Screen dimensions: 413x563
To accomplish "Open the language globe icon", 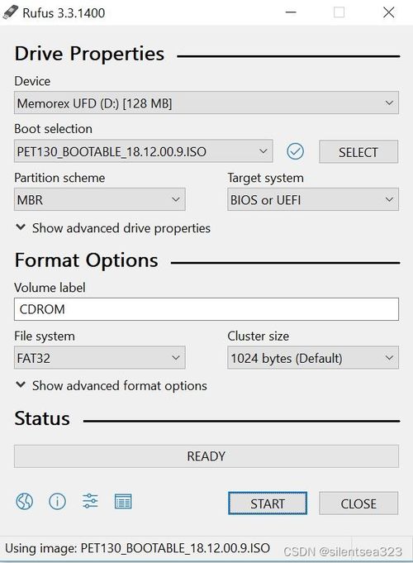I will click(x=25, y=501).
